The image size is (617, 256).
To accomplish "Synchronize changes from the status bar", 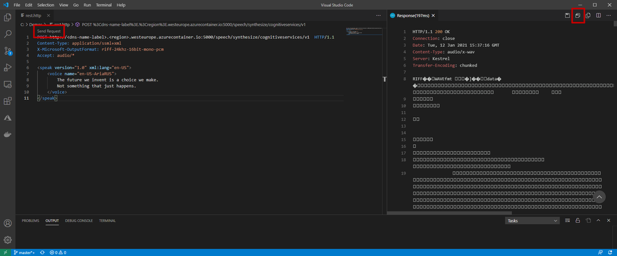I will (42, 252).
